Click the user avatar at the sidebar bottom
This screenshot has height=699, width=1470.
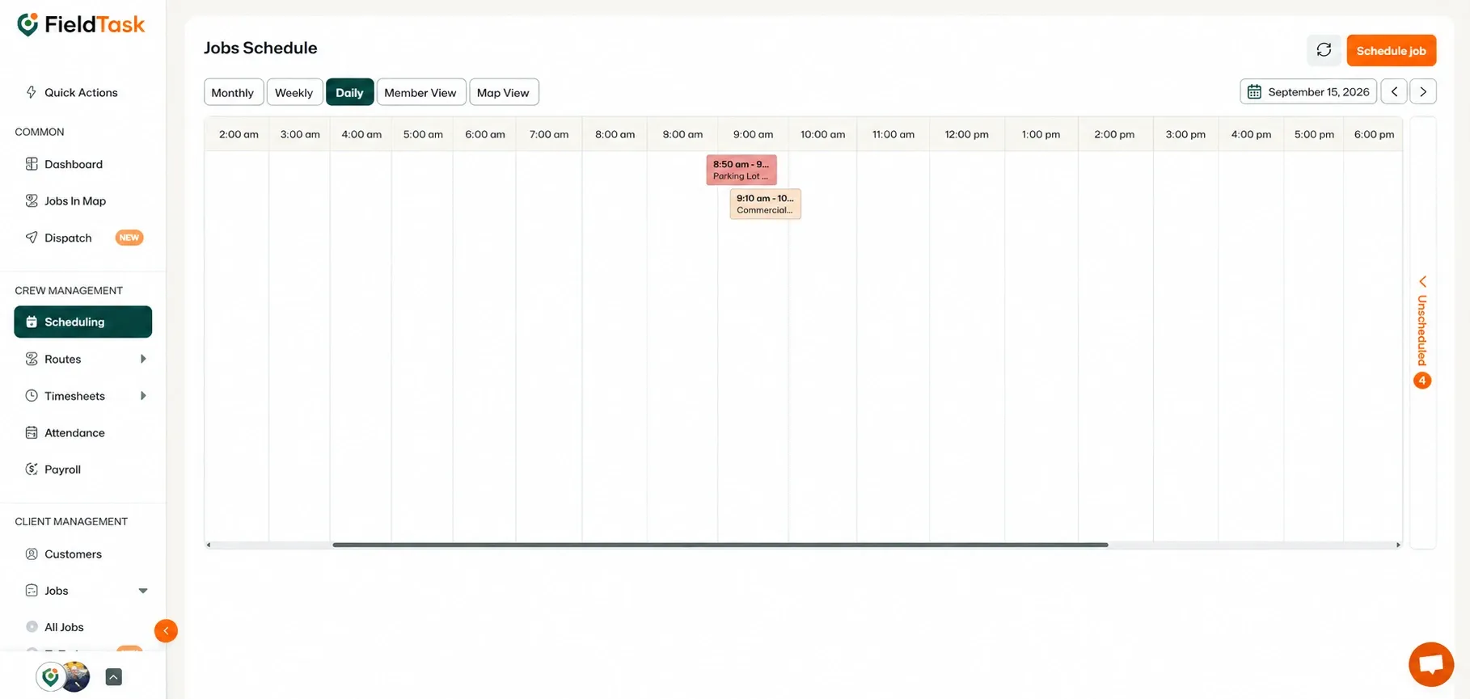click(75, 676)
